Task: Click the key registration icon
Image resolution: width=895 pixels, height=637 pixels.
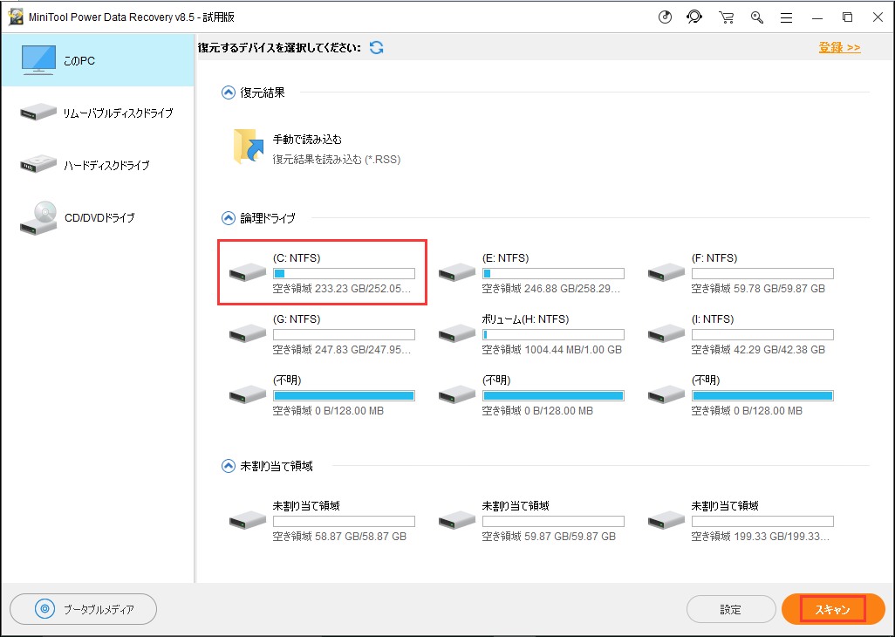Action: coord(756,17)
